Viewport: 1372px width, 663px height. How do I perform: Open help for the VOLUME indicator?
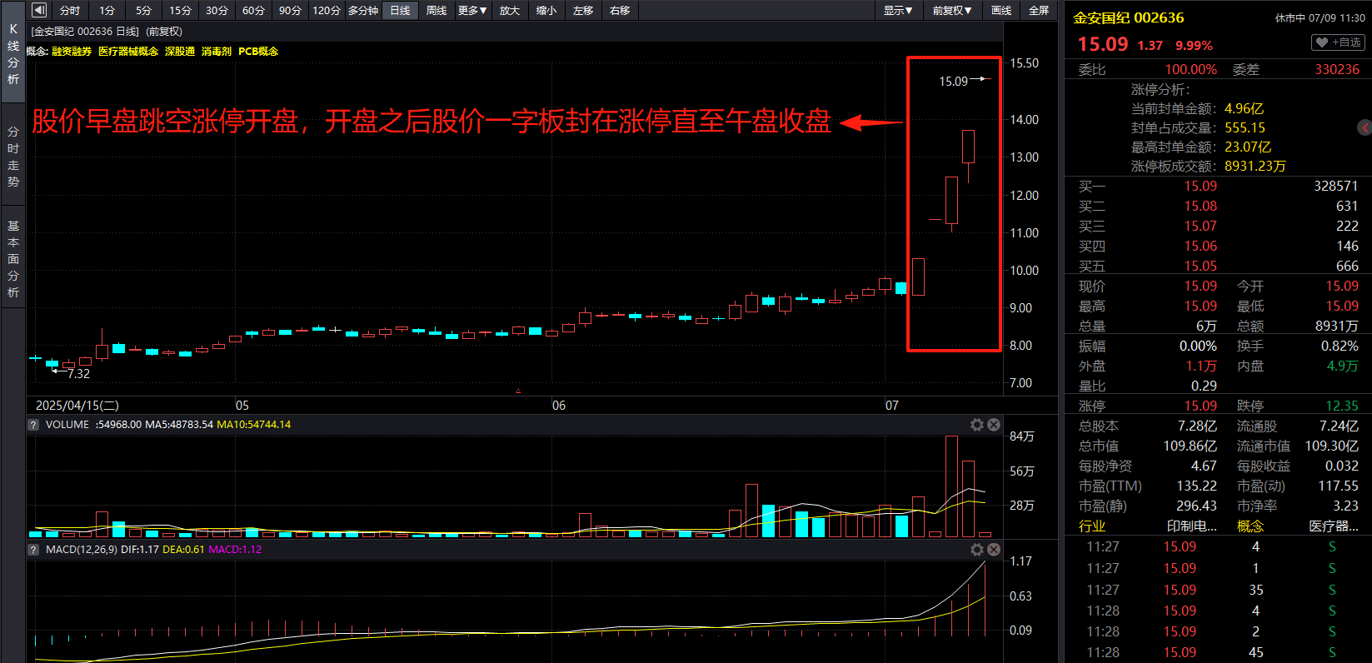33,425
